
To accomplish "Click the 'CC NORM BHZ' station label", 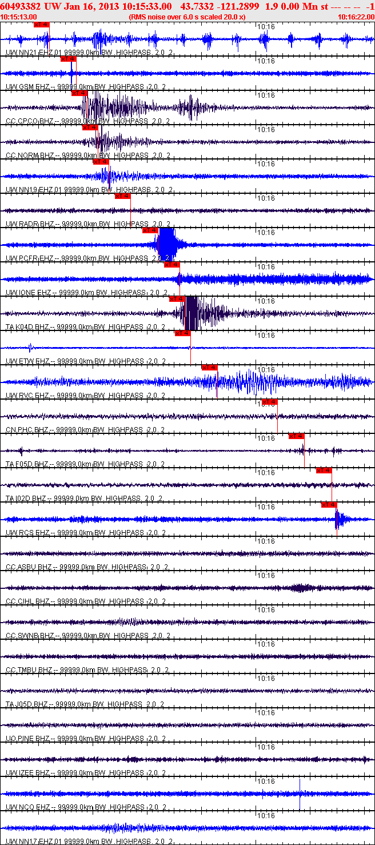I will click(x=29, y=155).
